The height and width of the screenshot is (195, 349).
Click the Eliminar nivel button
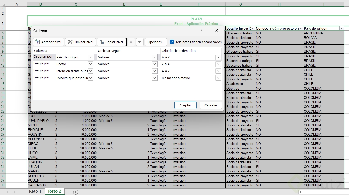[x=80, y=42]
